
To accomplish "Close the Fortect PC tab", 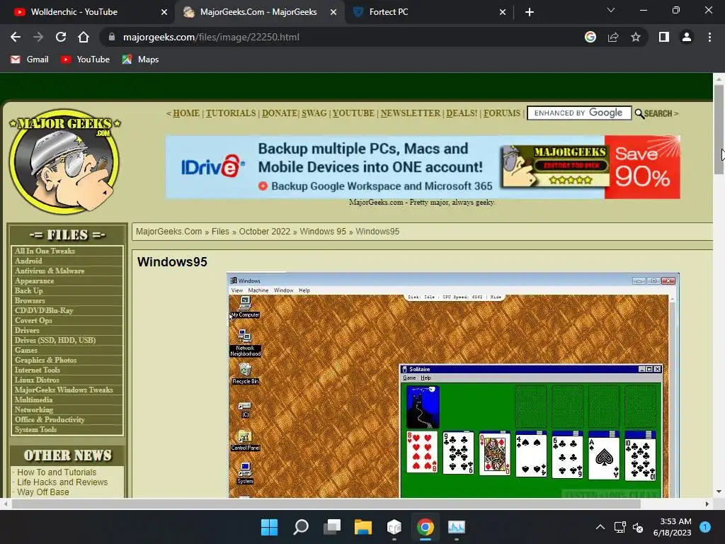I will click(503, 12).
